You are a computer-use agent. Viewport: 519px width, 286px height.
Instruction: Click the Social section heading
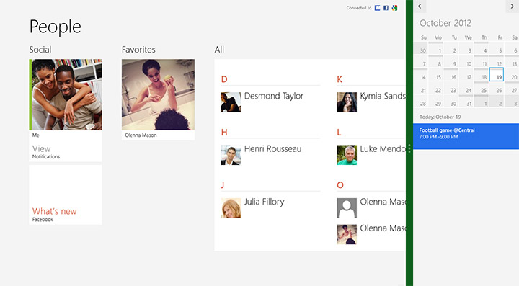[40, 50]
